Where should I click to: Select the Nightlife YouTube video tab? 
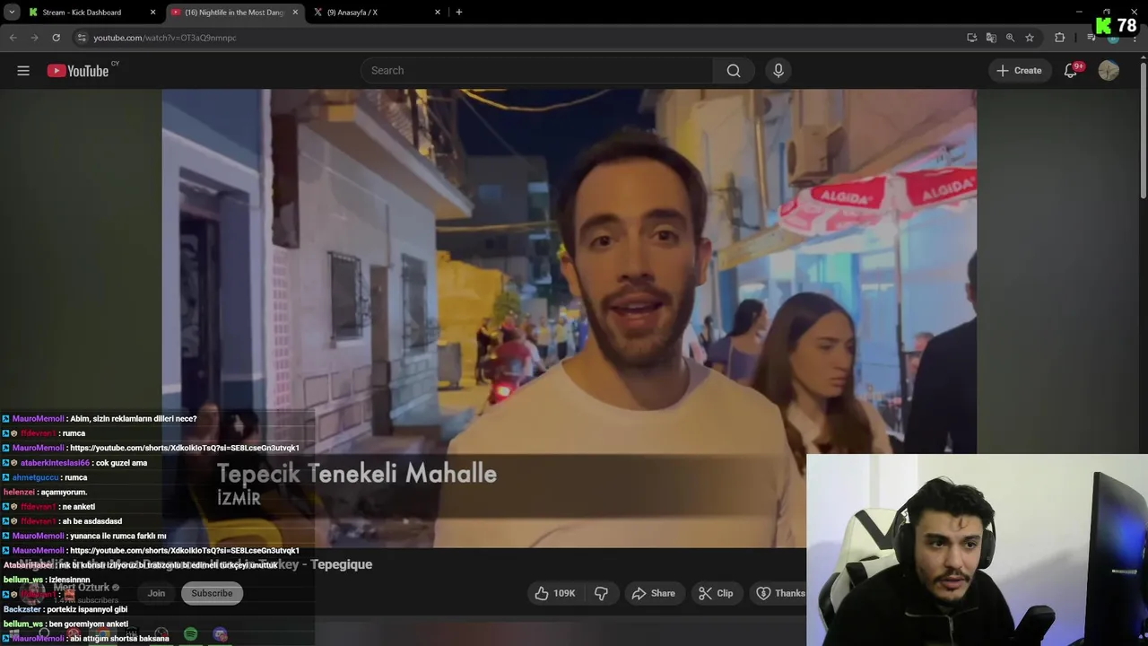coord(234,13)
